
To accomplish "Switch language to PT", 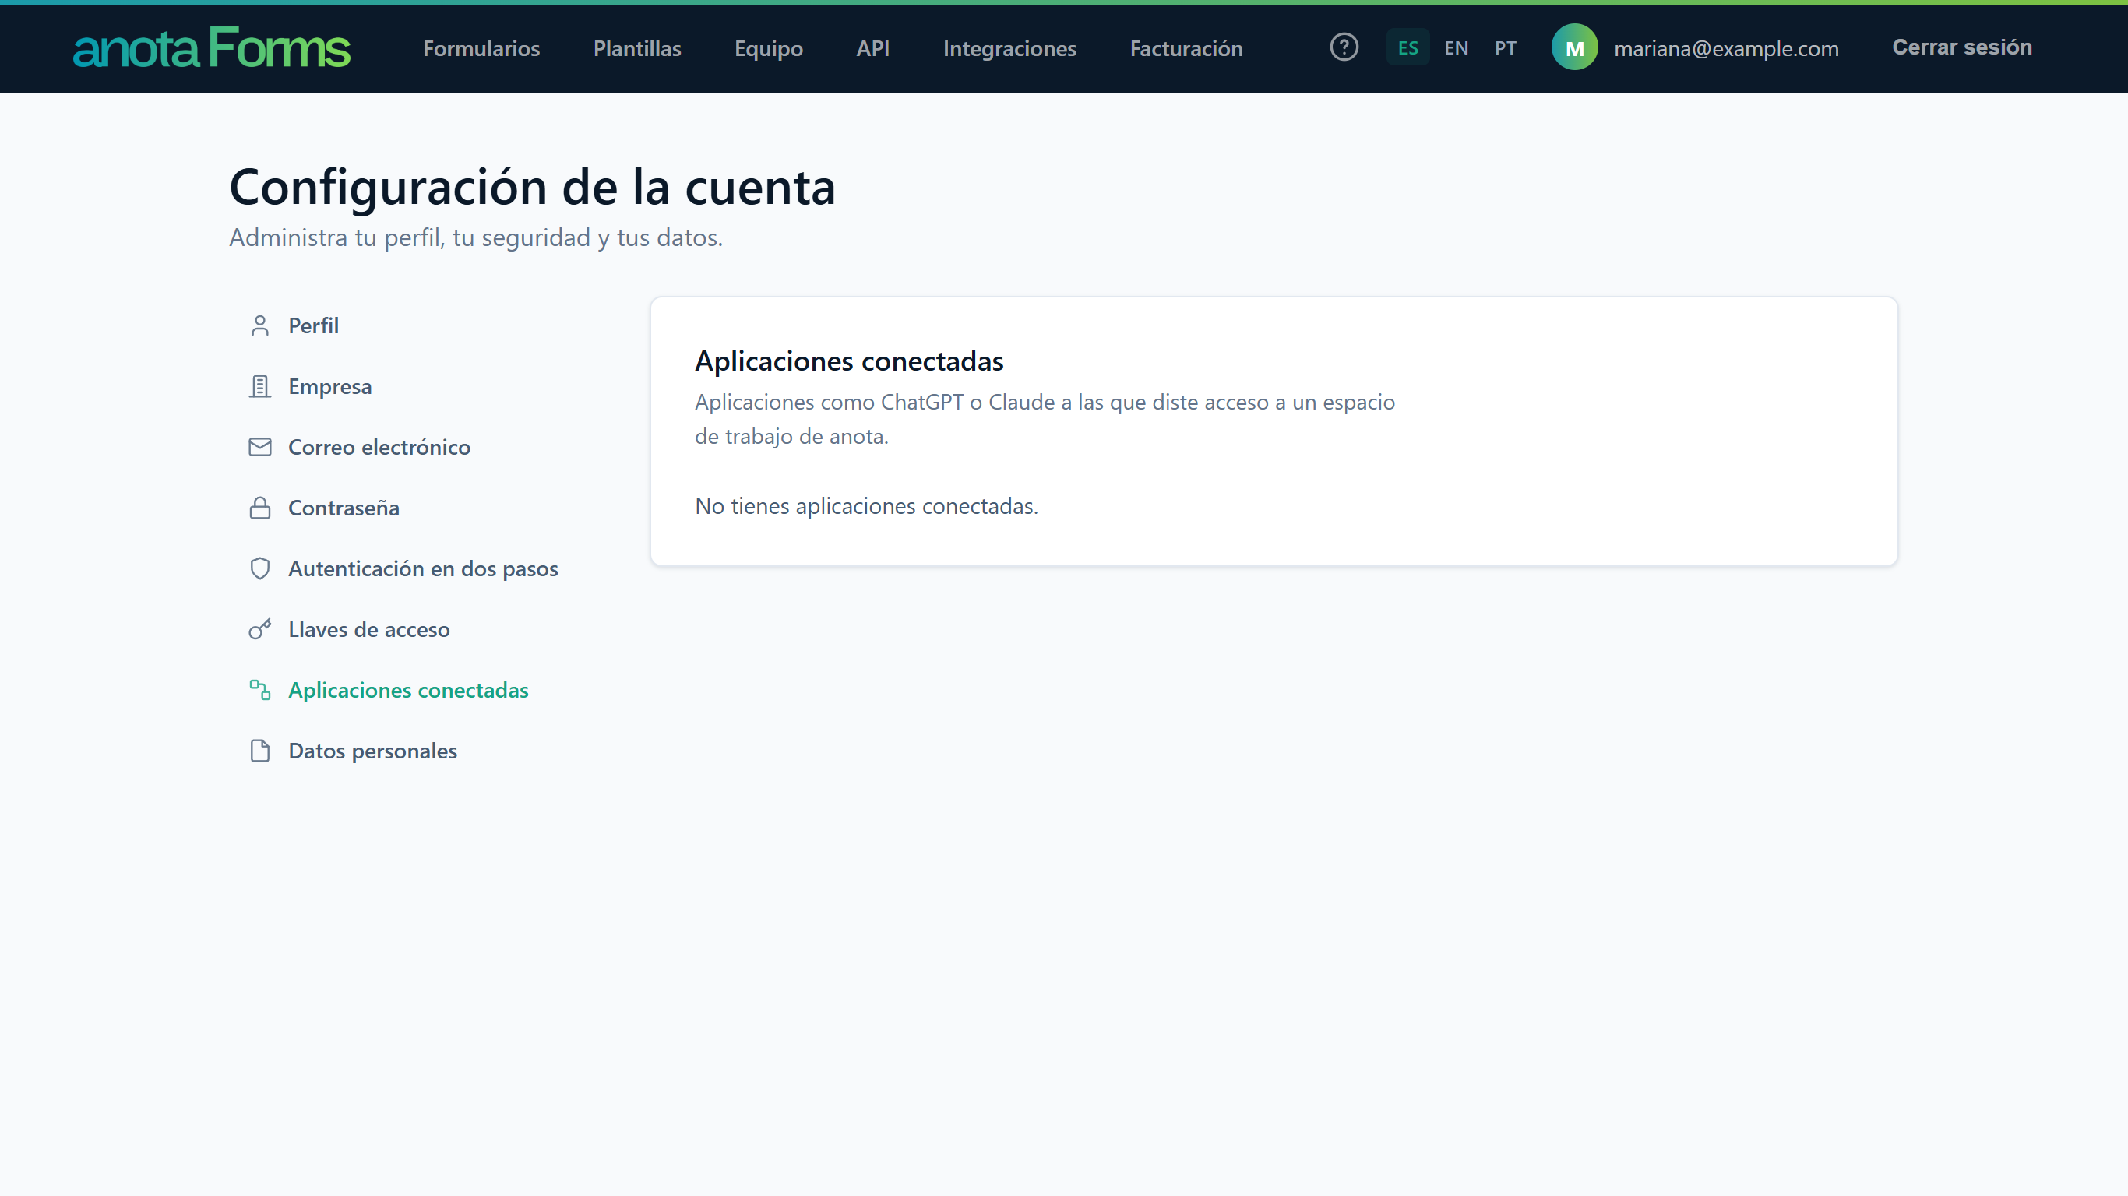I will [x=1505, y=48].
